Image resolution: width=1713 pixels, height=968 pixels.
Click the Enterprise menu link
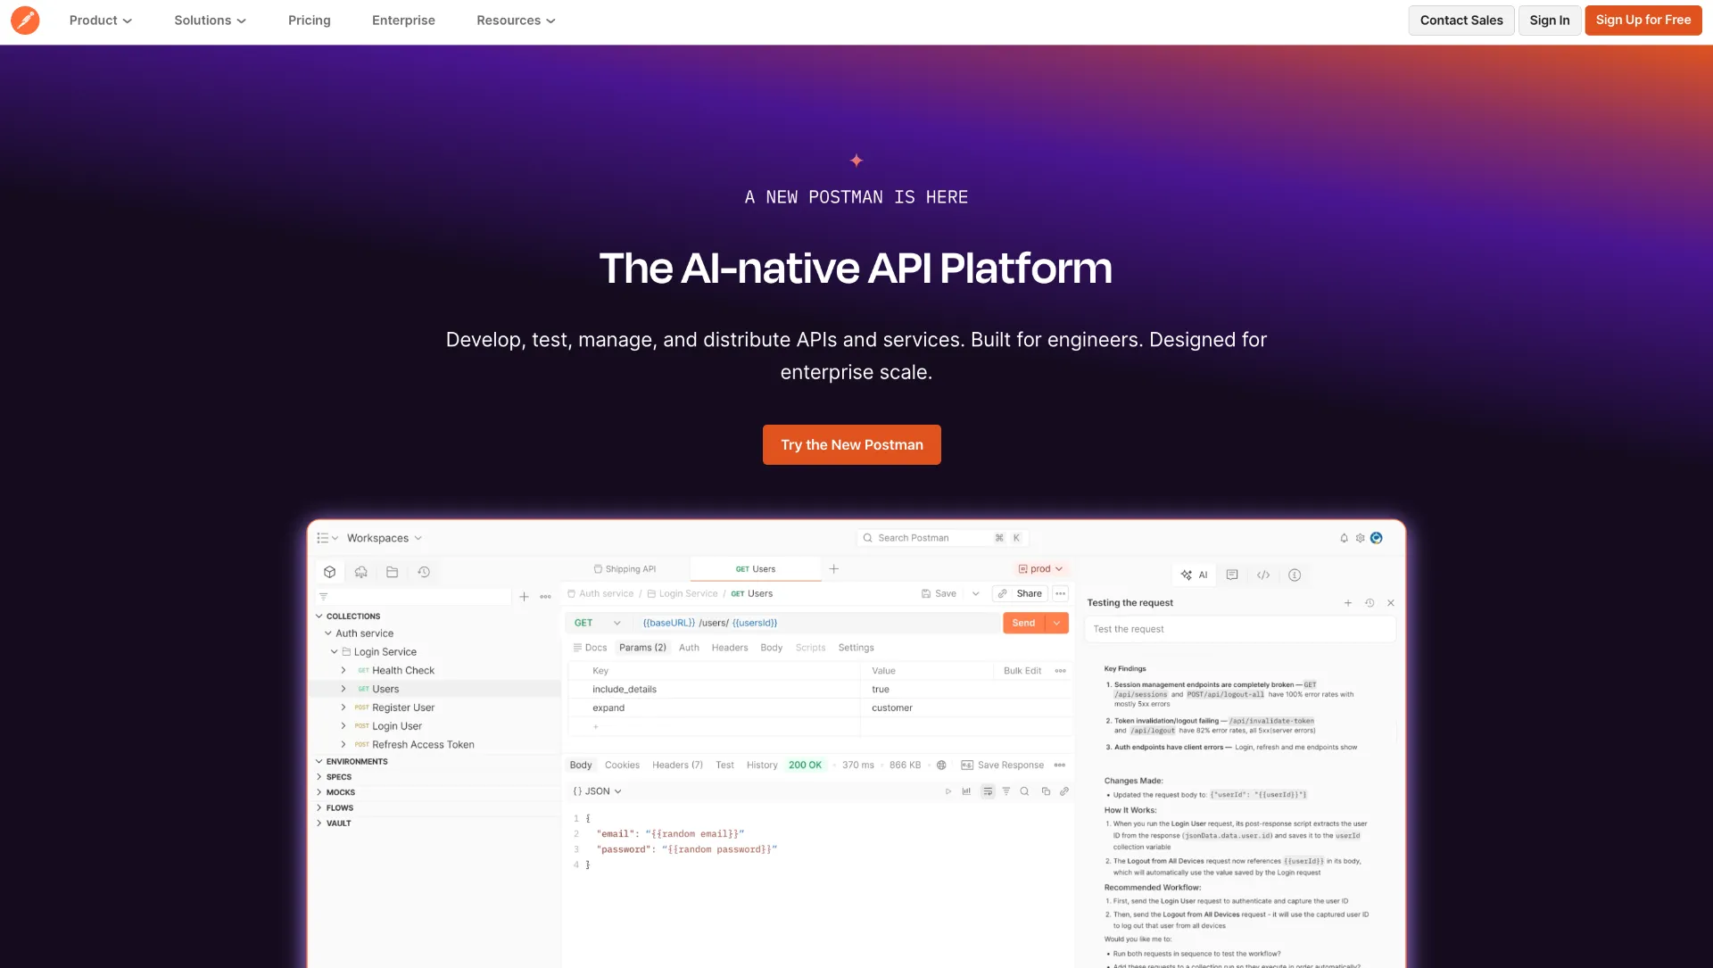[x=403, y=20]
